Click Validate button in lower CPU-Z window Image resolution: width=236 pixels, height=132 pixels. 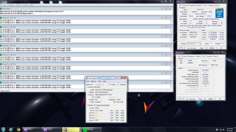pos(211,99)
